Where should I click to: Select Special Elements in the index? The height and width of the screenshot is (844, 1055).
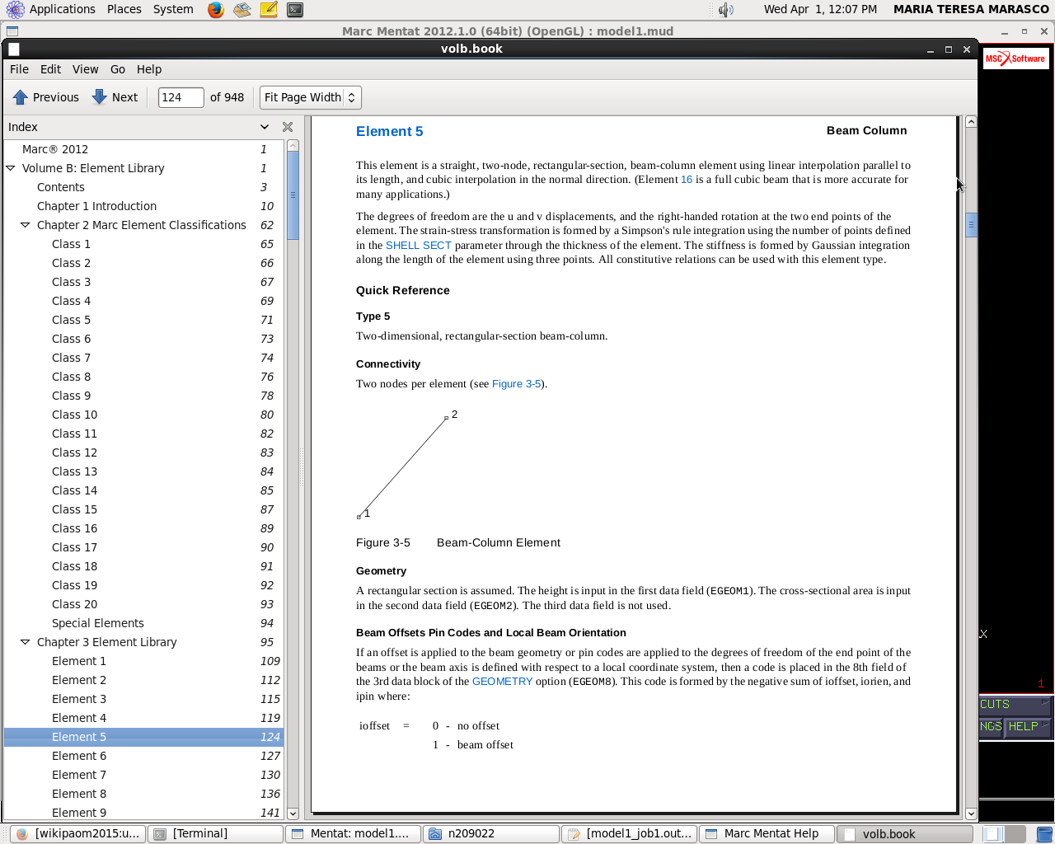[144, 623]
